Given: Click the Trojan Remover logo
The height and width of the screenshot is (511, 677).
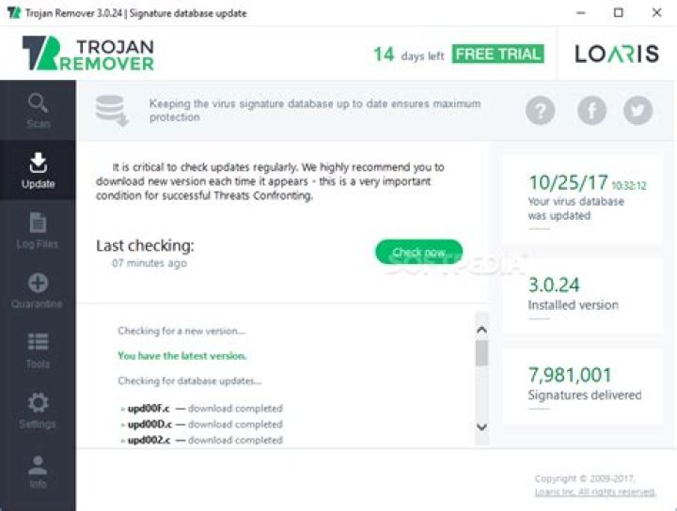Looking at the screenshot, I should (87, 54).
